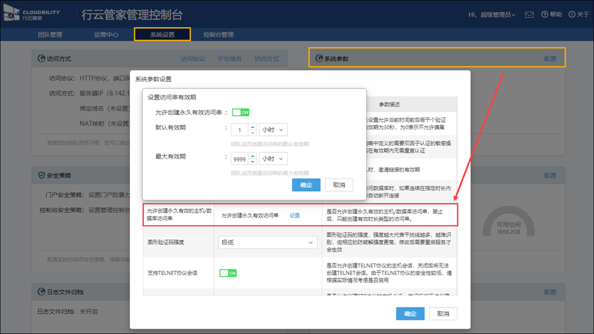
Task: Open 默认有效期 unit dropdown 小时
Action: [x=273, y=130]
